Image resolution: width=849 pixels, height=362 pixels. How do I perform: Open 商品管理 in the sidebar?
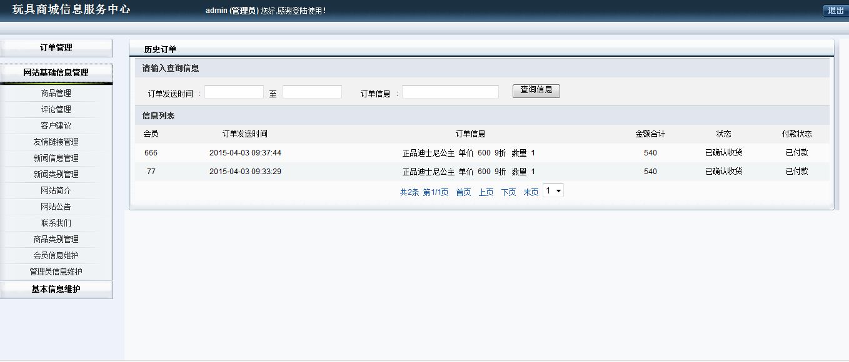56,93
